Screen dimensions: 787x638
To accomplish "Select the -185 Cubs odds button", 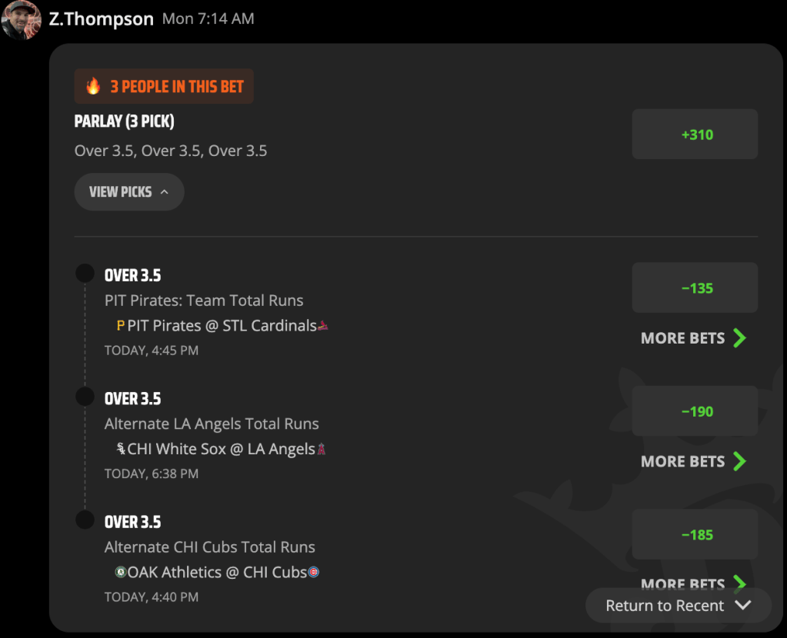I will coord(695,535).
